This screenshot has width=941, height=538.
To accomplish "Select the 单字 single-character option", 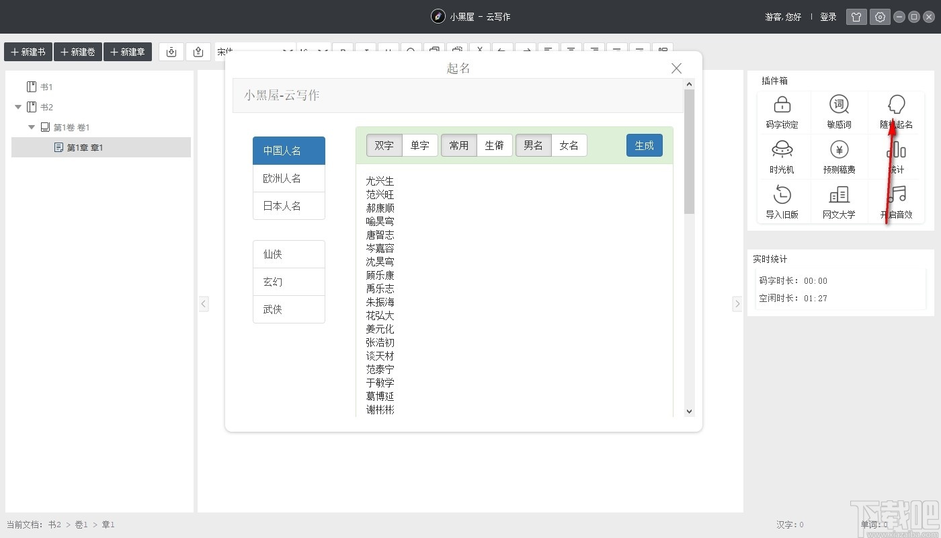I will click(420, 145).
